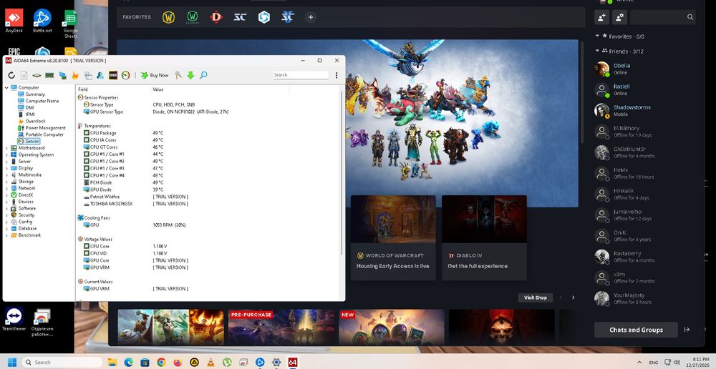Expand the Motherboard tree node
The height and width of the screenshot is (369, 716).
[6, 148]
